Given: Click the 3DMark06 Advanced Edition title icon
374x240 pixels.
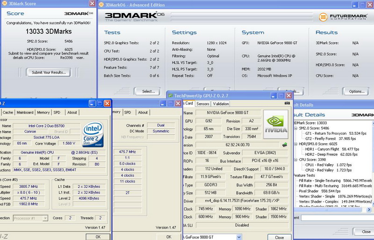Looking at the screenshot, I should [101, 5].
